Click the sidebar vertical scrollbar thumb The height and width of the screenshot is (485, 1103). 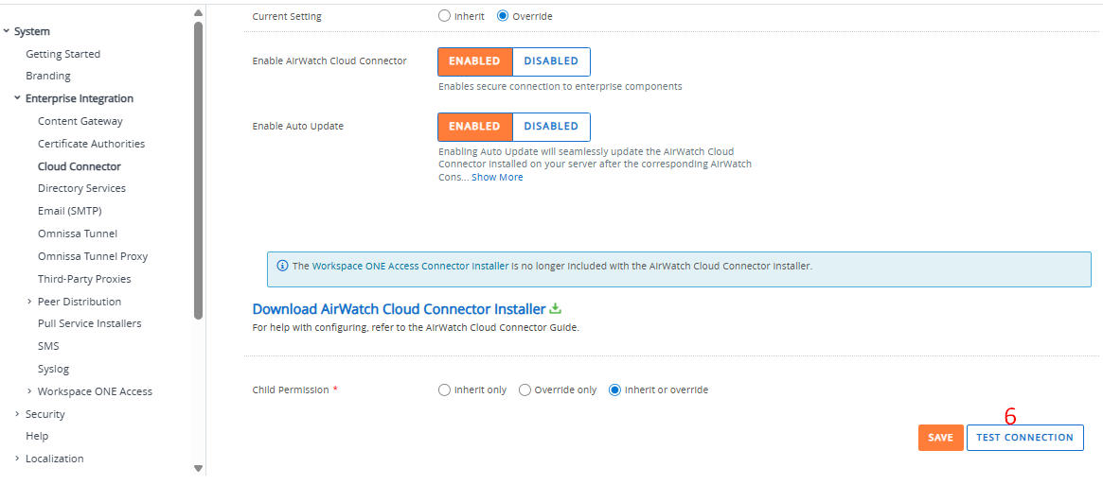(198, 170)
